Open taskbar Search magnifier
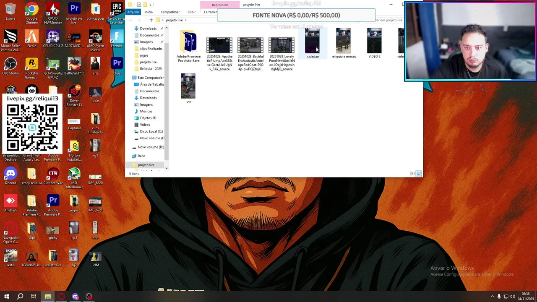The width and height of the screenshot is (537, 302). (x=20, y=297)
